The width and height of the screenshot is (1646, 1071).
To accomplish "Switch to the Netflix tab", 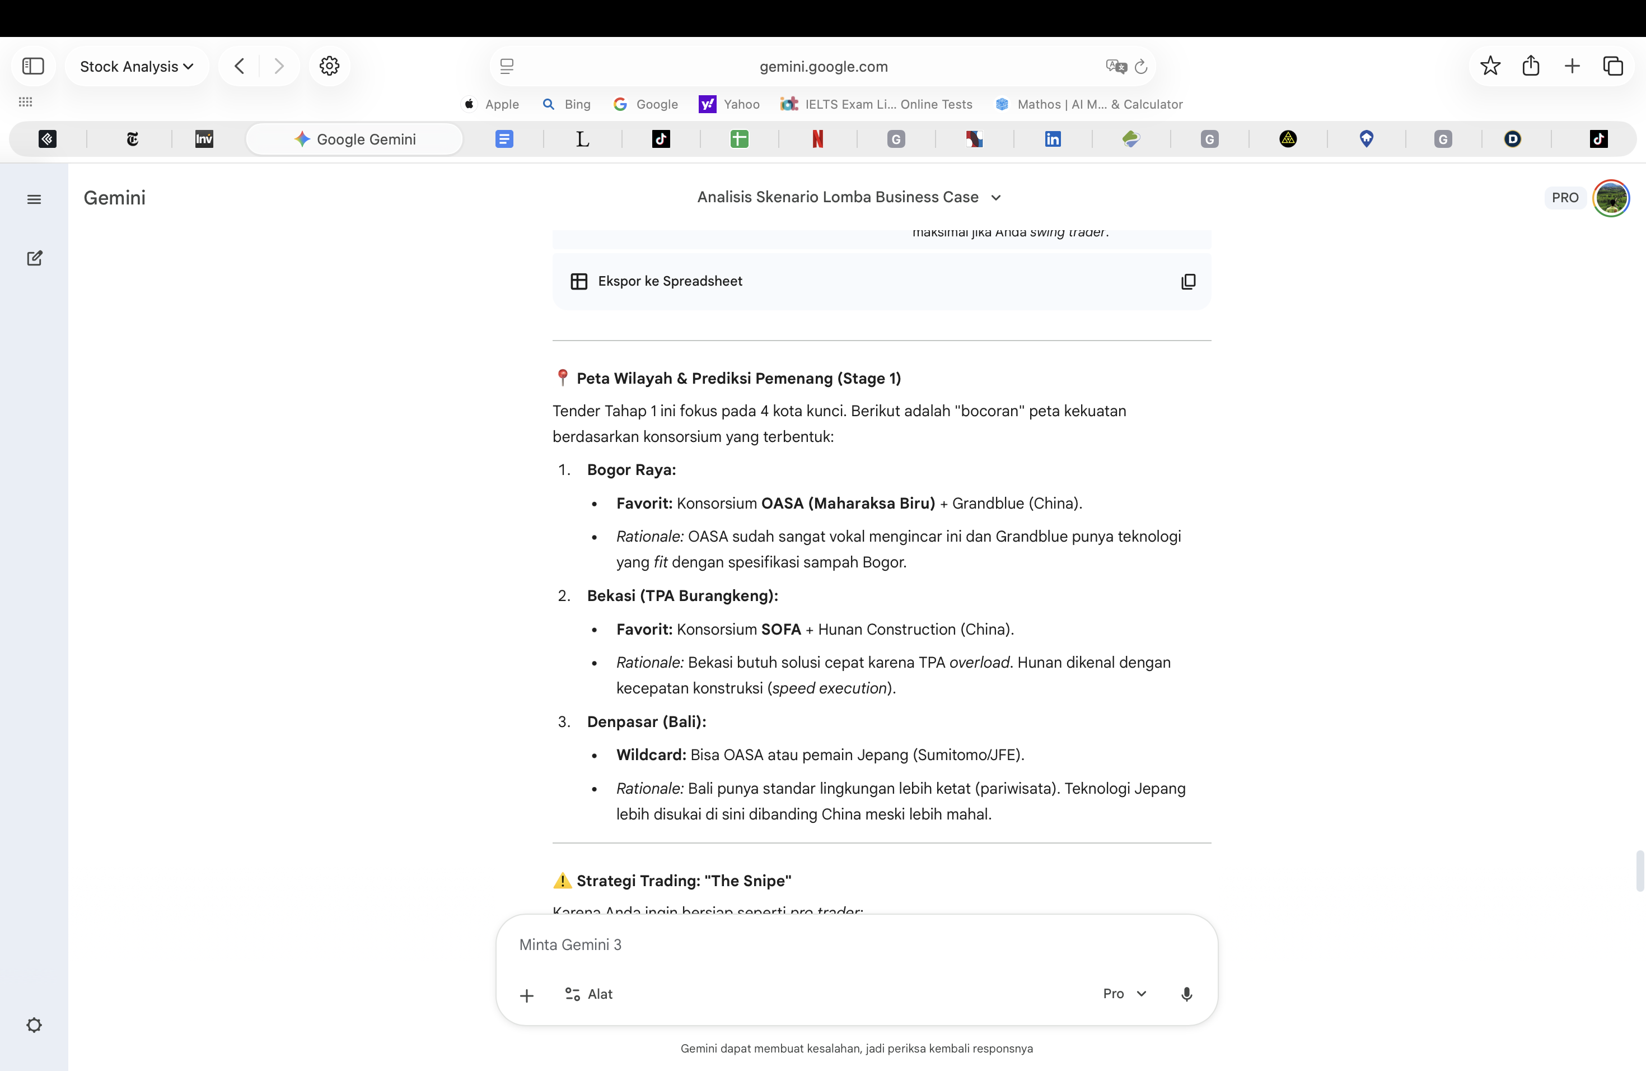I will pos(817,139).
